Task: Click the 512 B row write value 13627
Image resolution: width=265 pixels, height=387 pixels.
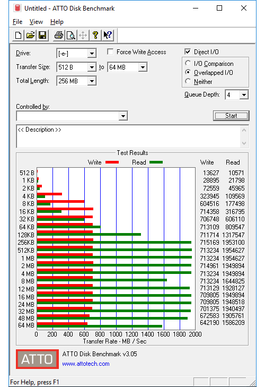Action: click(x=211, y=173)
